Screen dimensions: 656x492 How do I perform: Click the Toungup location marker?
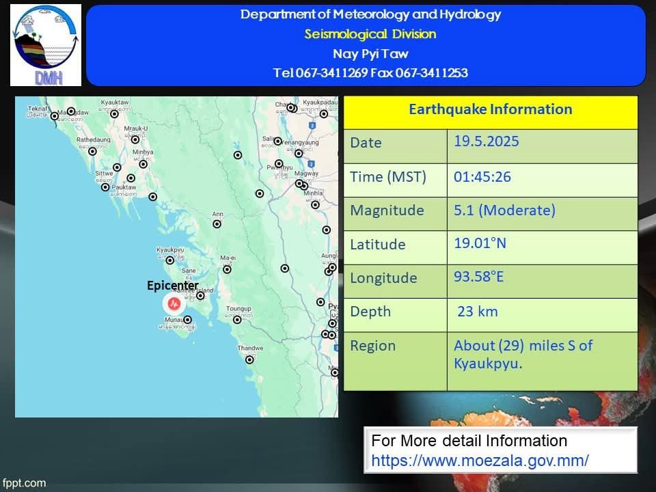point(237,319)
